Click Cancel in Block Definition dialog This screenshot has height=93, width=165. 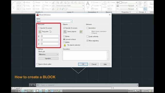click(94, 64)
